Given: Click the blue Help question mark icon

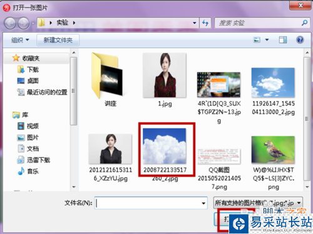Looking at the screenshot, I should pos(300,40).
